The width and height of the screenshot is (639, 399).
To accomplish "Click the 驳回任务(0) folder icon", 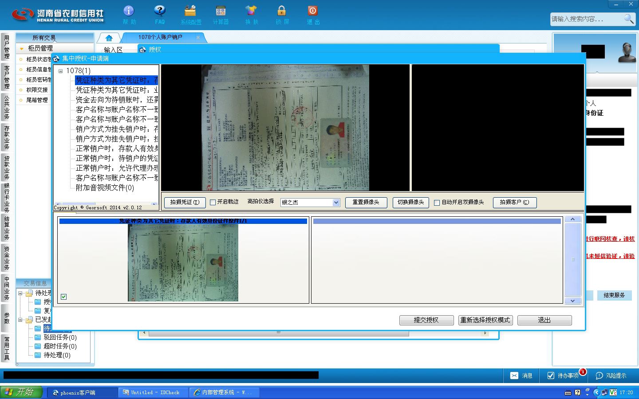I will 38,337.
